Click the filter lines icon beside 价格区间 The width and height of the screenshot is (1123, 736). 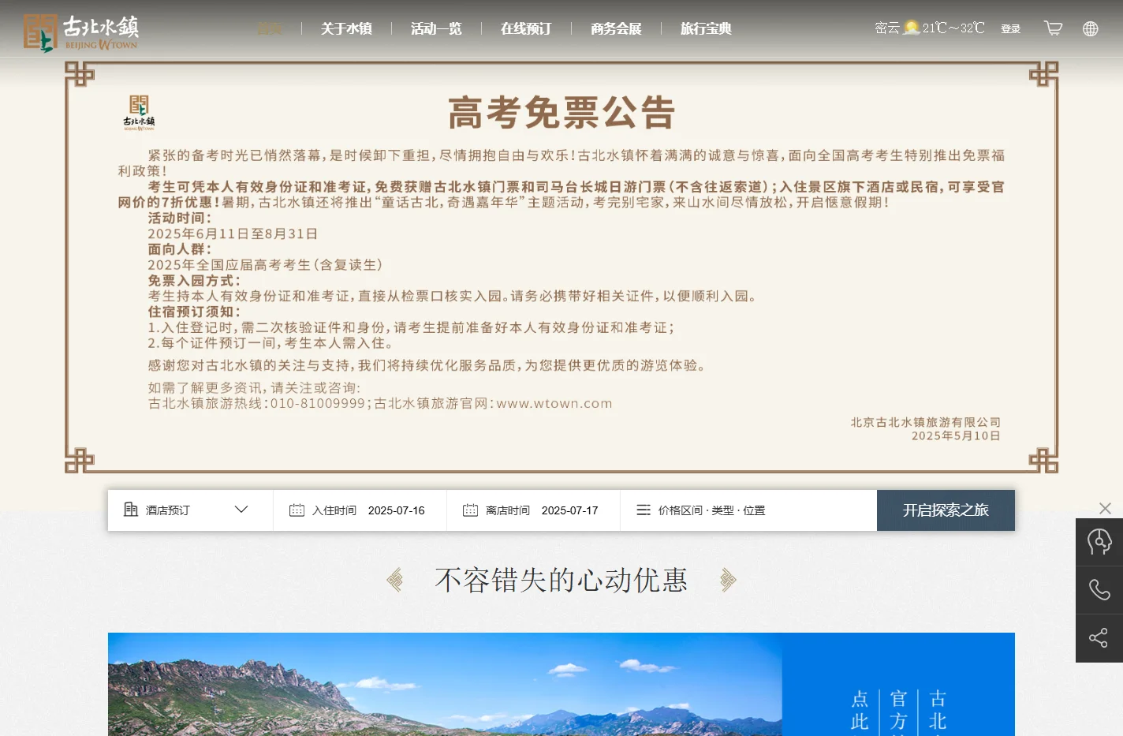(x=644, y=510)
